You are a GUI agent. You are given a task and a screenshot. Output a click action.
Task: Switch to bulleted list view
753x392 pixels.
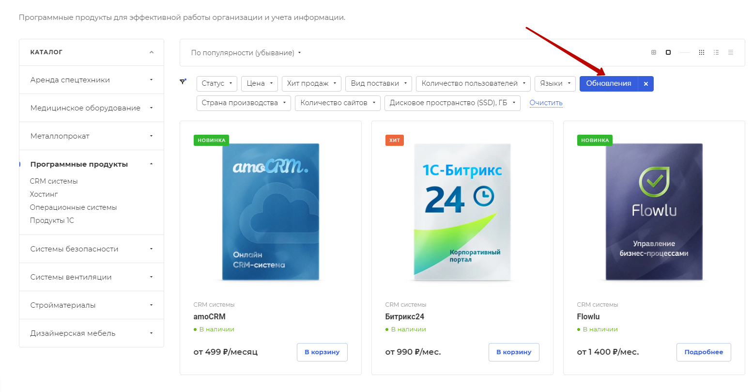[716, 52]
